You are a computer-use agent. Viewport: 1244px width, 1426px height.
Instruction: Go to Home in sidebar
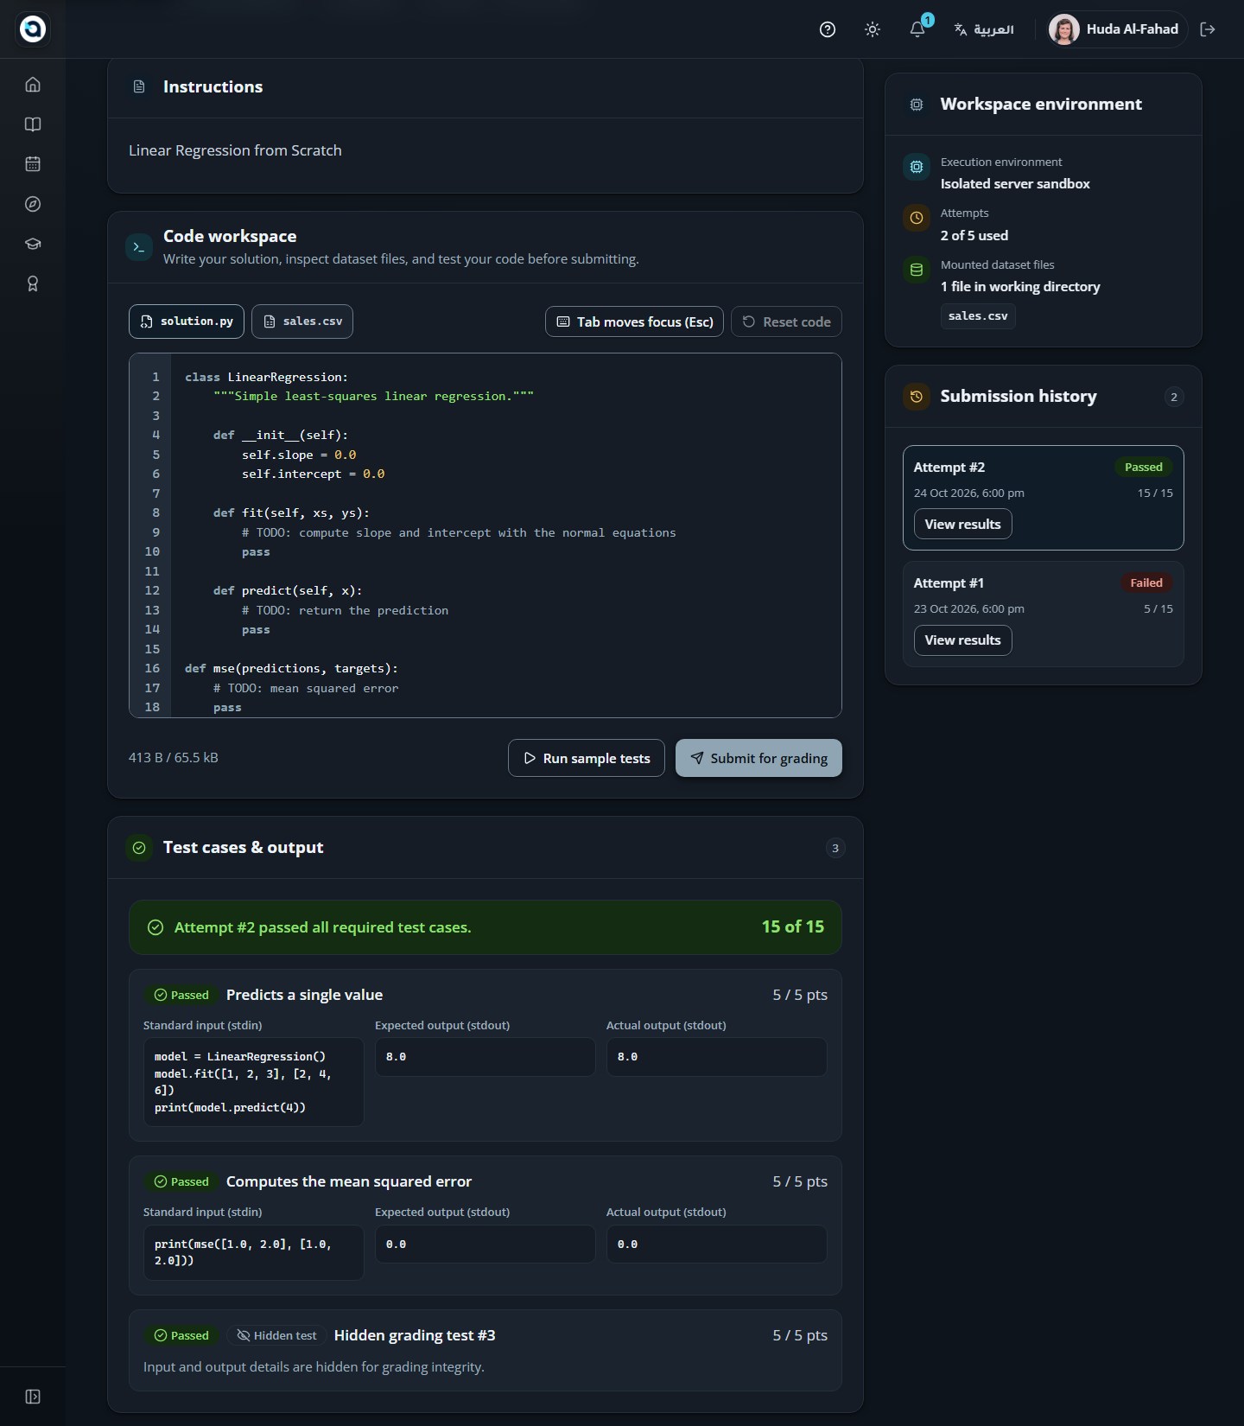click(x=33, y=85)
